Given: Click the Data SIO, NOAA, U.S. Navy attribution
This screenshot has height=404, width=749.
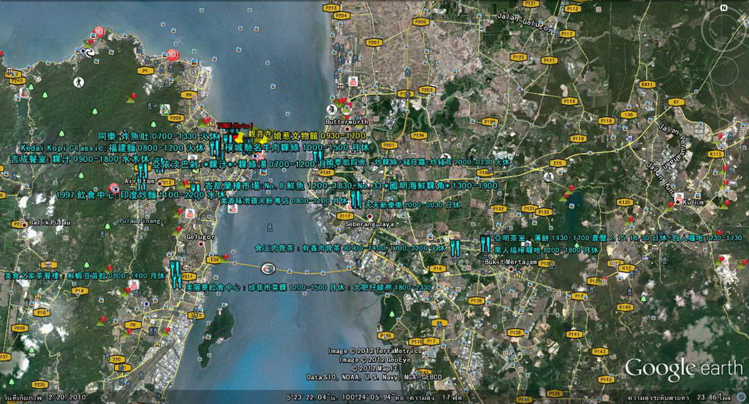Looking at the screenshot, I should (x=374, y=377).
